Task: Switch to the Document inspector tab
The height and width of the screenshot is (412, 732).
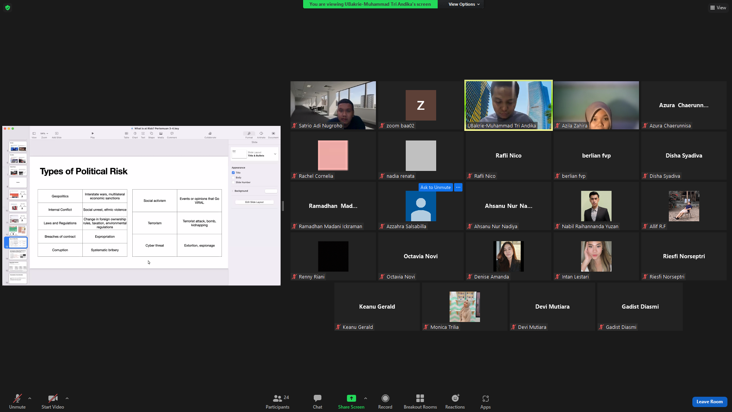Action: pos(273,135)
